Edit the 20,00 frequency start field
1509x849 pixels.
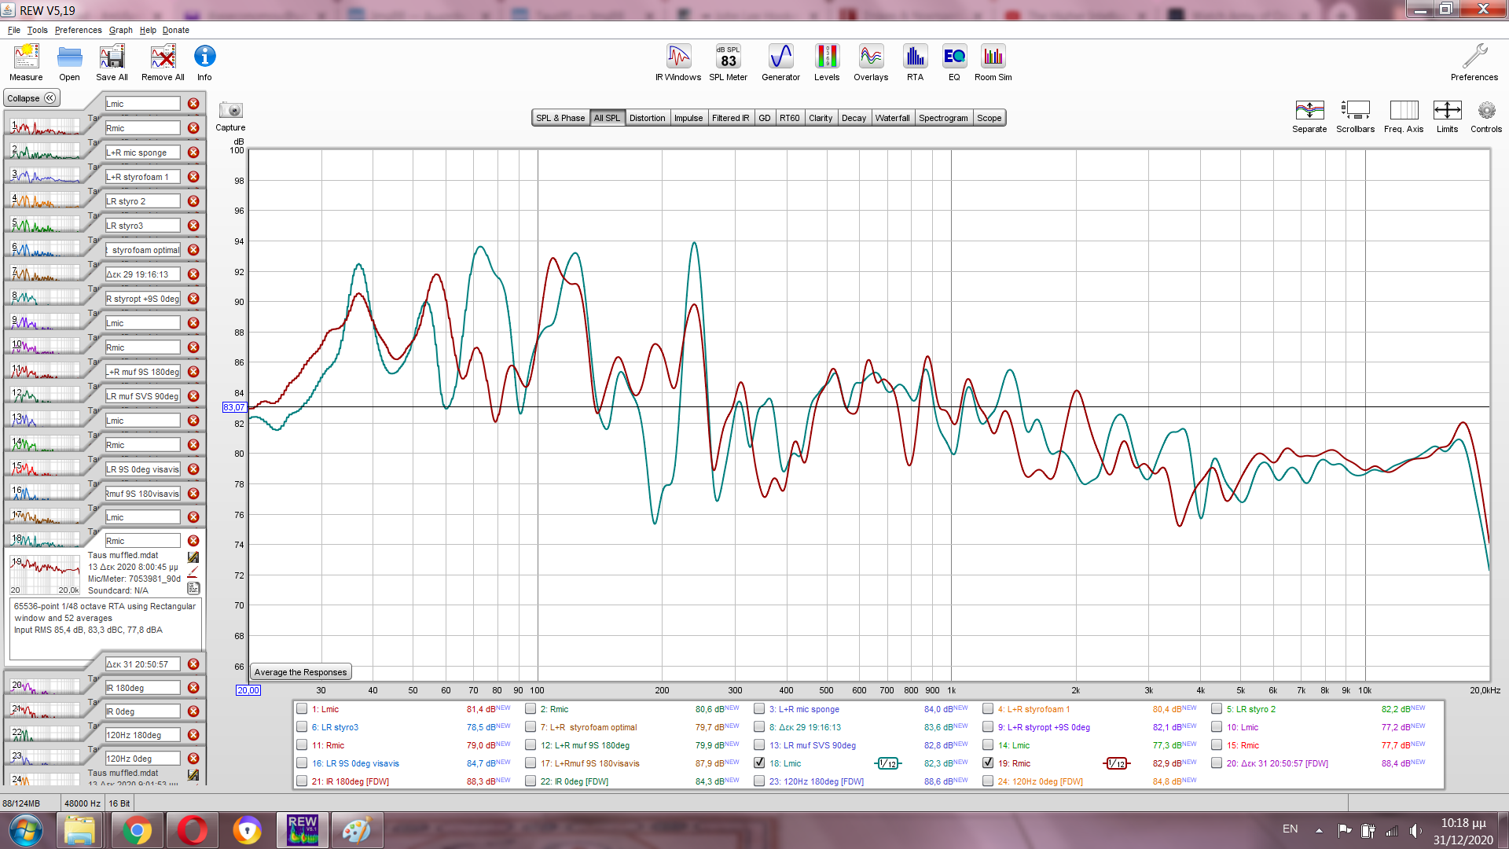[248, 690]
